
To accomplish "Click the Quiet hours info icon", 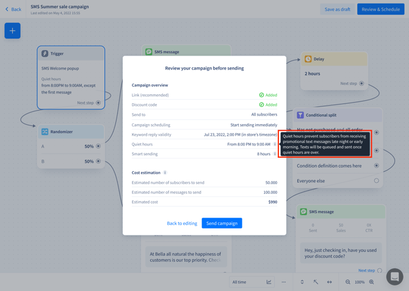I will pyautogui.click(x=275, y=144).
